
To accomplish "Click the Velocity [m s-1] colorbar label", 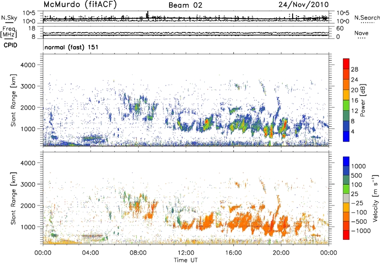I will tap(375, 198).
